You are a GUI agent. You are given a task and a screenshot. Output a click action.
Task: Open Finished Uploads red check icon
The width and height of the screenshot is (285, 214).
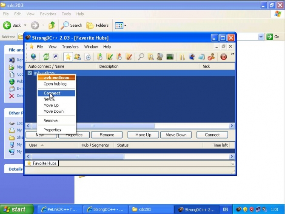coord(129,57)
